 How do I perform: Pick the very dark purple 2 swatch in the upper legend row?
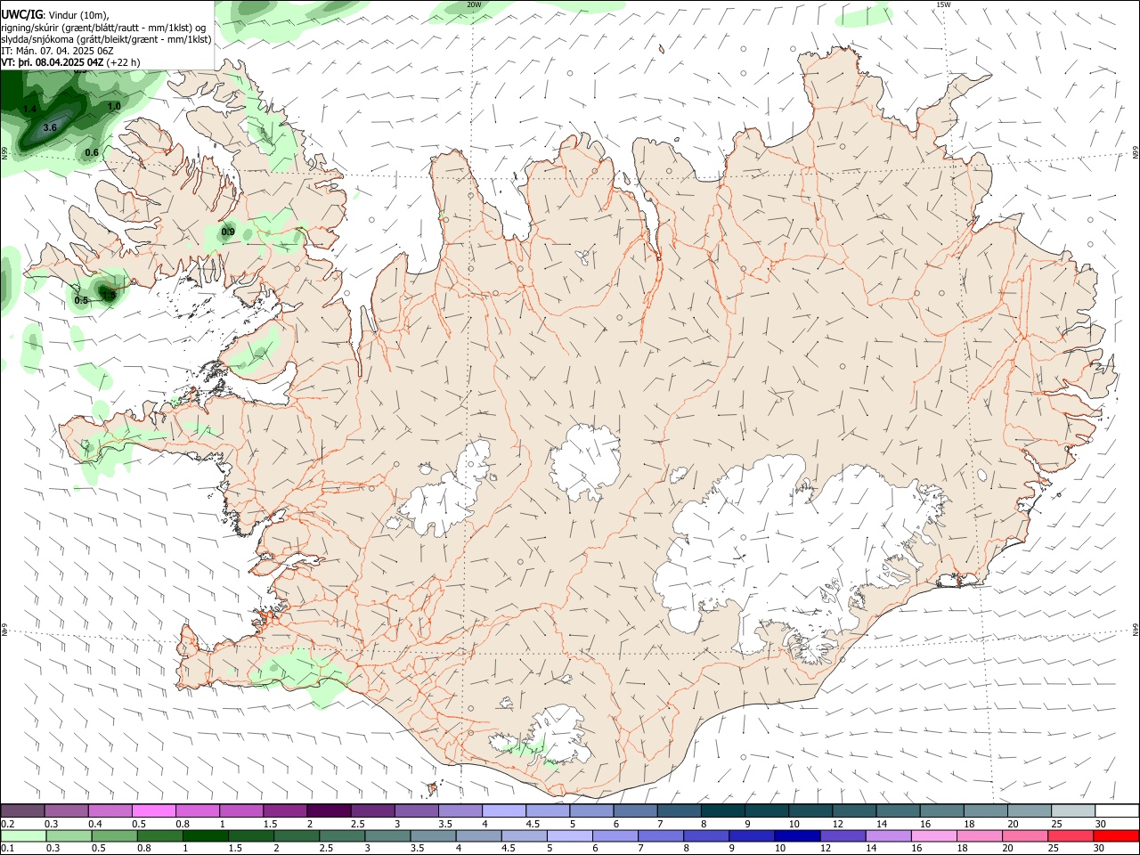tap(329, 811)
